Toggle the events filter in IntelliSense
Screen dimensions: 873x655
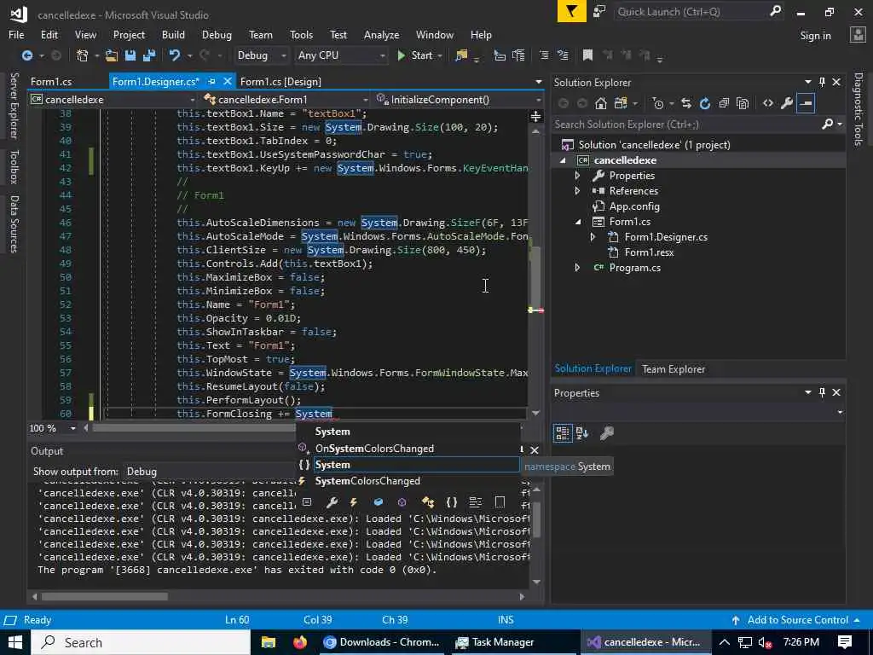point(353,502)
